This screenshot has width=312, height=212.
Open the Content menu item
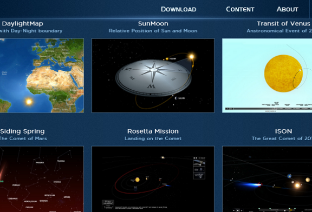click(240, 9)
